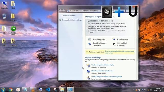The width and height of the screenshot is (164, 92).
Task: Click the Not sure where to start? text
Action: click(x=97, y=52)
